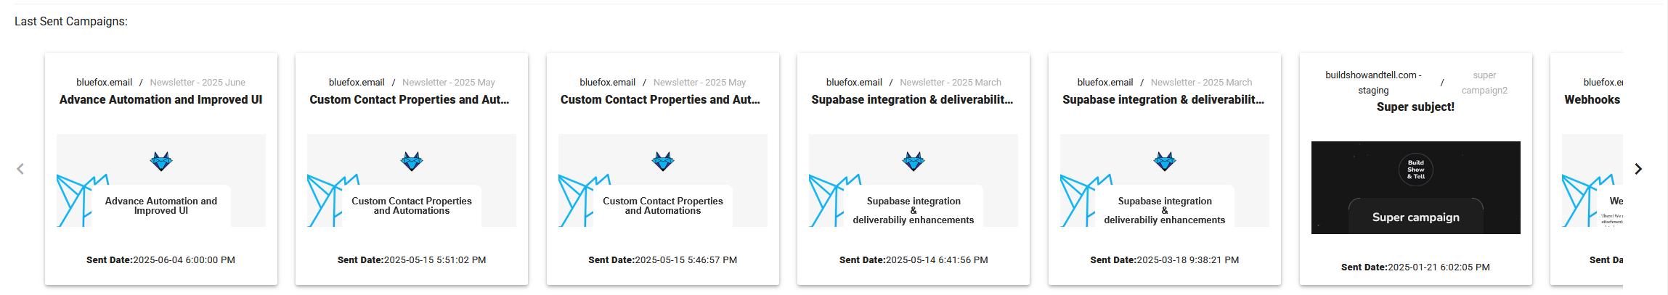Viewport: 1668px width, 295px height.
Task: Click blue fox outline in first card preview
Action: point(76,201)
